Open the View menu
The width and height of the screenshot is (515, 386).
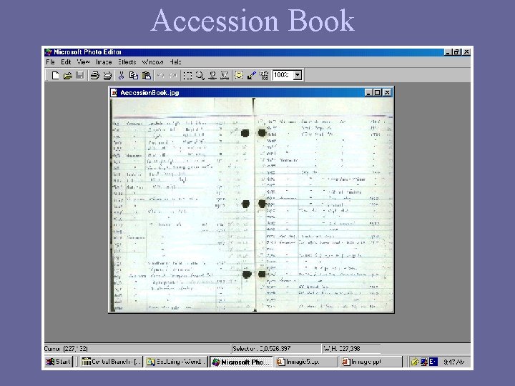[x=83, y=61]
